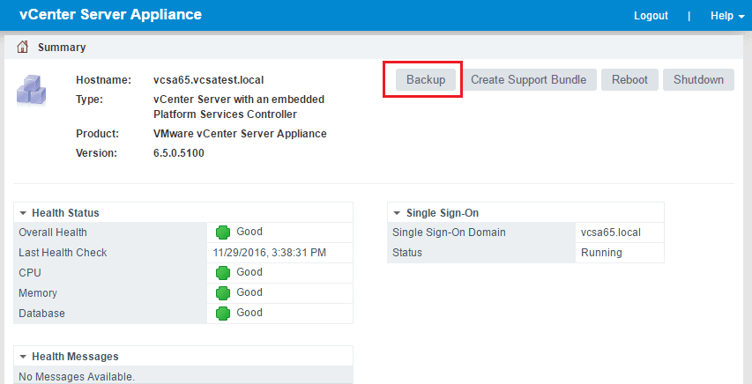
Task: Click the Memory green status icon
Action: click(224, 293)
